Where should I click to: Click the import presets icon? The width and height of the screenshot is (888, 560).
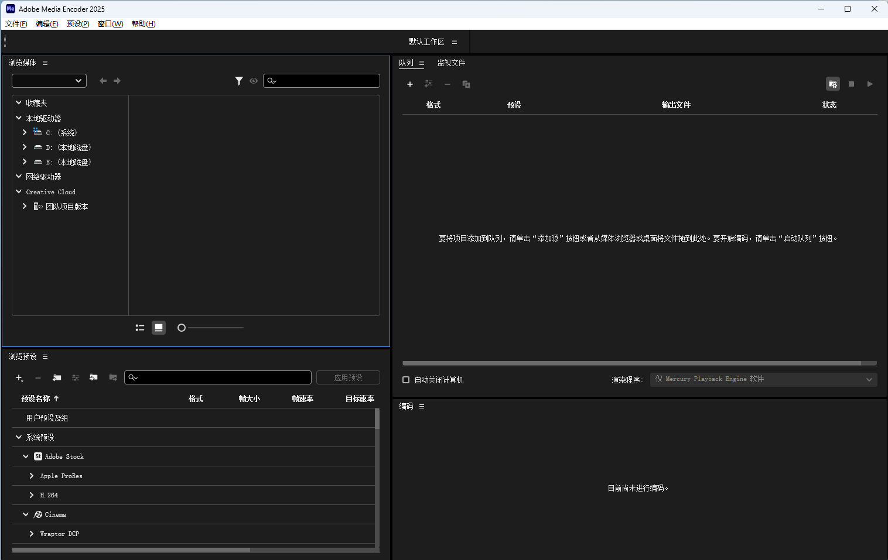tap(94, 377)
